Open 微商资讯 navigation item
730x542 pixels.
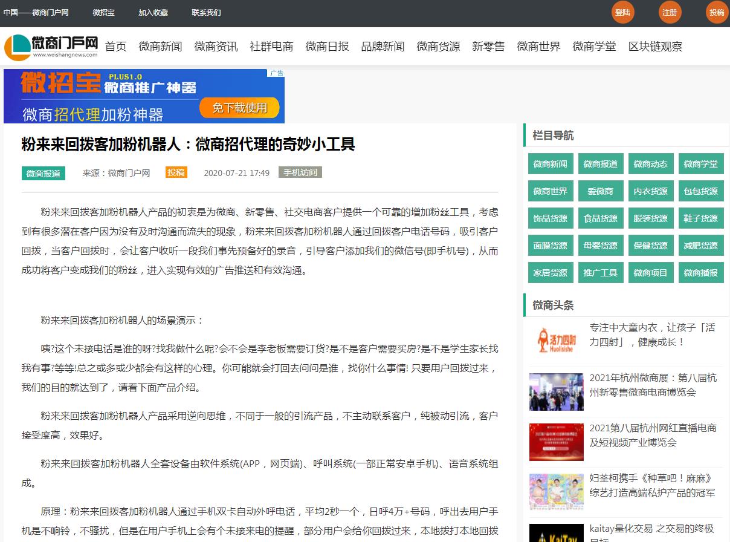[216, 47]
